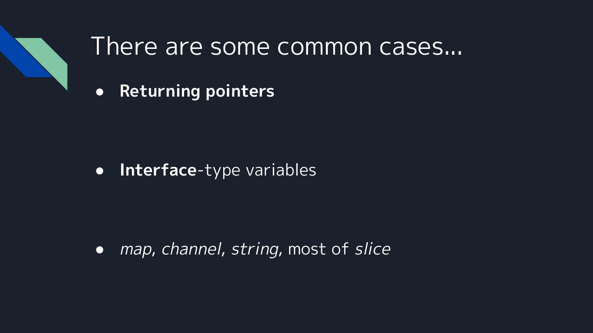Click the '-type variables' text
The image size is (593, 333).
tap(257, 170)
